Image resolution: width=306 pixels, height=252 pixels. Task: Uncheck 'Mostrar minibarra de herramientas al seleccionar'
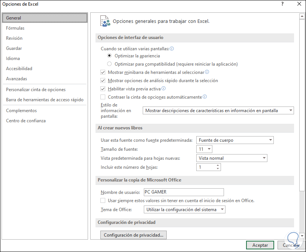[x=103, y=72]
